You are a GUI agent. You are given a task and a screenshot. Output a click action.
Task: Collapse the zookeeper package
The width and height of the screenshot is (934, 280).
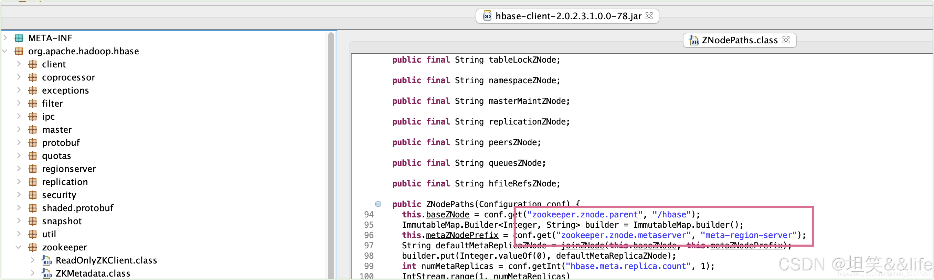[19, 247]
